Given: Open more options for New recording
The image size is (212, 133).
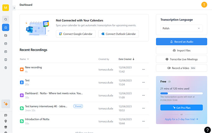Looking at the screenshot, I should click(143, 69).
